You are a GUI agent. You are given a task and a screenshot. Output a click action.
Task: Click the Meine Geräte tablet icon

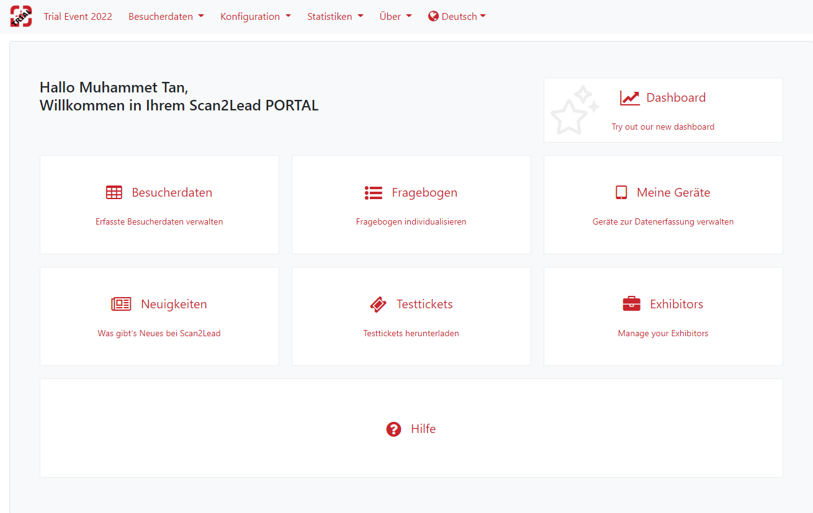[621, 193]
